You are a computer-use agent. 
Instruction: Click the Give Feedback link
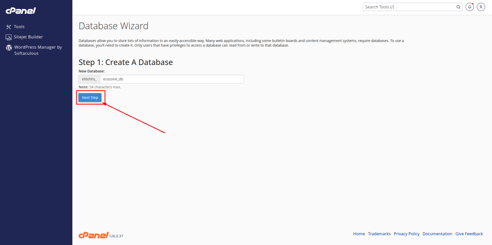[x=469, y=234]
